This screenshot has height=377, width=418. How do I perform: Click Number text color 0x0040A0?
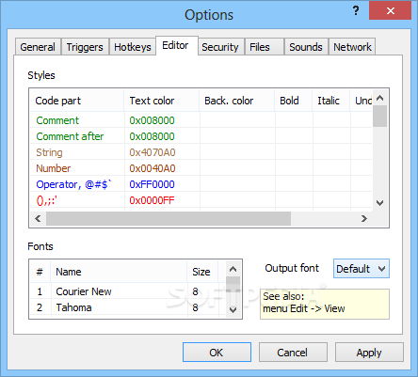pos(153,168)
